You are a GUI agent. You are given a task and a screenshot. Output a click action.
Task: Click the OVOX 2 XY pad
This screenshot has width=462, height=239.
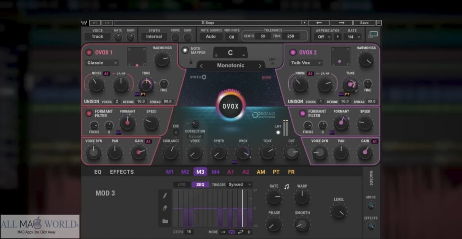click(x=341, y=56)
